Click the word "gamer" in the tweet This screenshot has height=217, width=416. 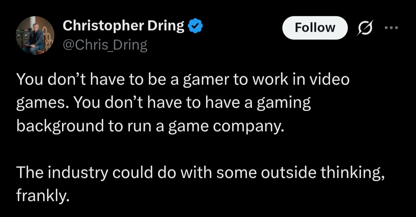[204, 80]
